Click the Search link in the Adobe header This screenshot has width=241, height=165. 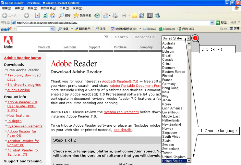point(121,37)
